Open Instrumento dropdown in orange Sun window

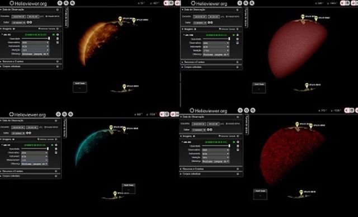tap(35, 46)
